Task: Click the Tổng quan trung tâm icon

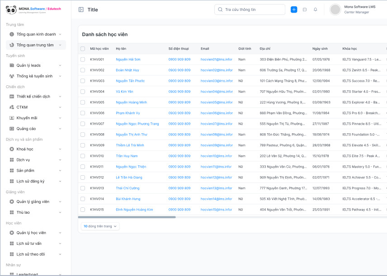Action: point(12,45)
